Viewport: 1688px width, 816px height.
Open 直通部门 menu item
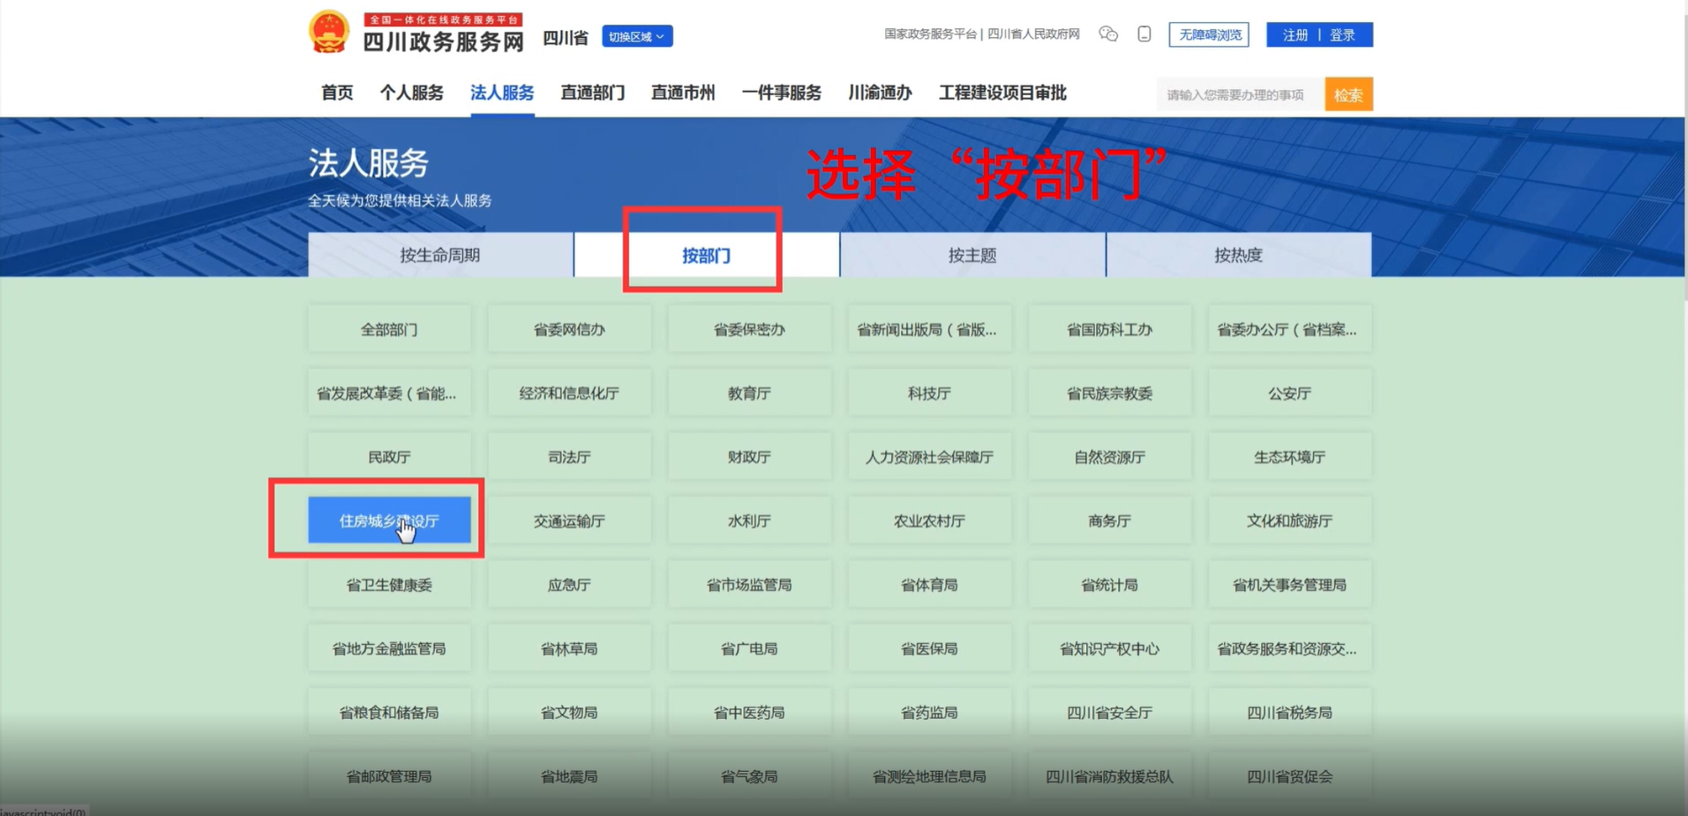point(593,93)
